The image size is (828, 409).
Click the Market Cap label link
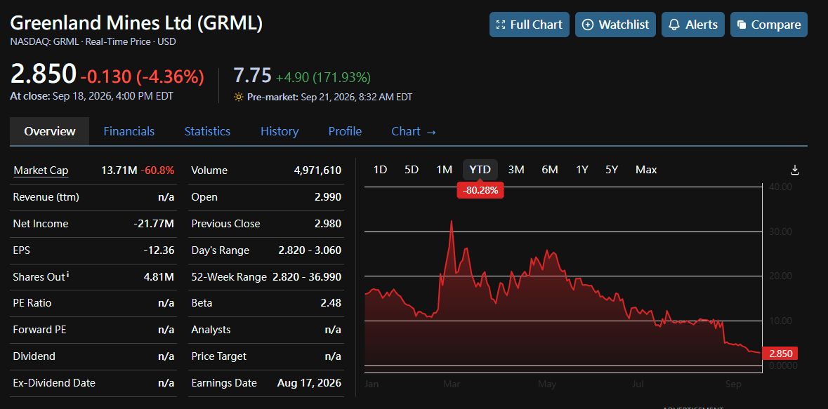(41, 170)
